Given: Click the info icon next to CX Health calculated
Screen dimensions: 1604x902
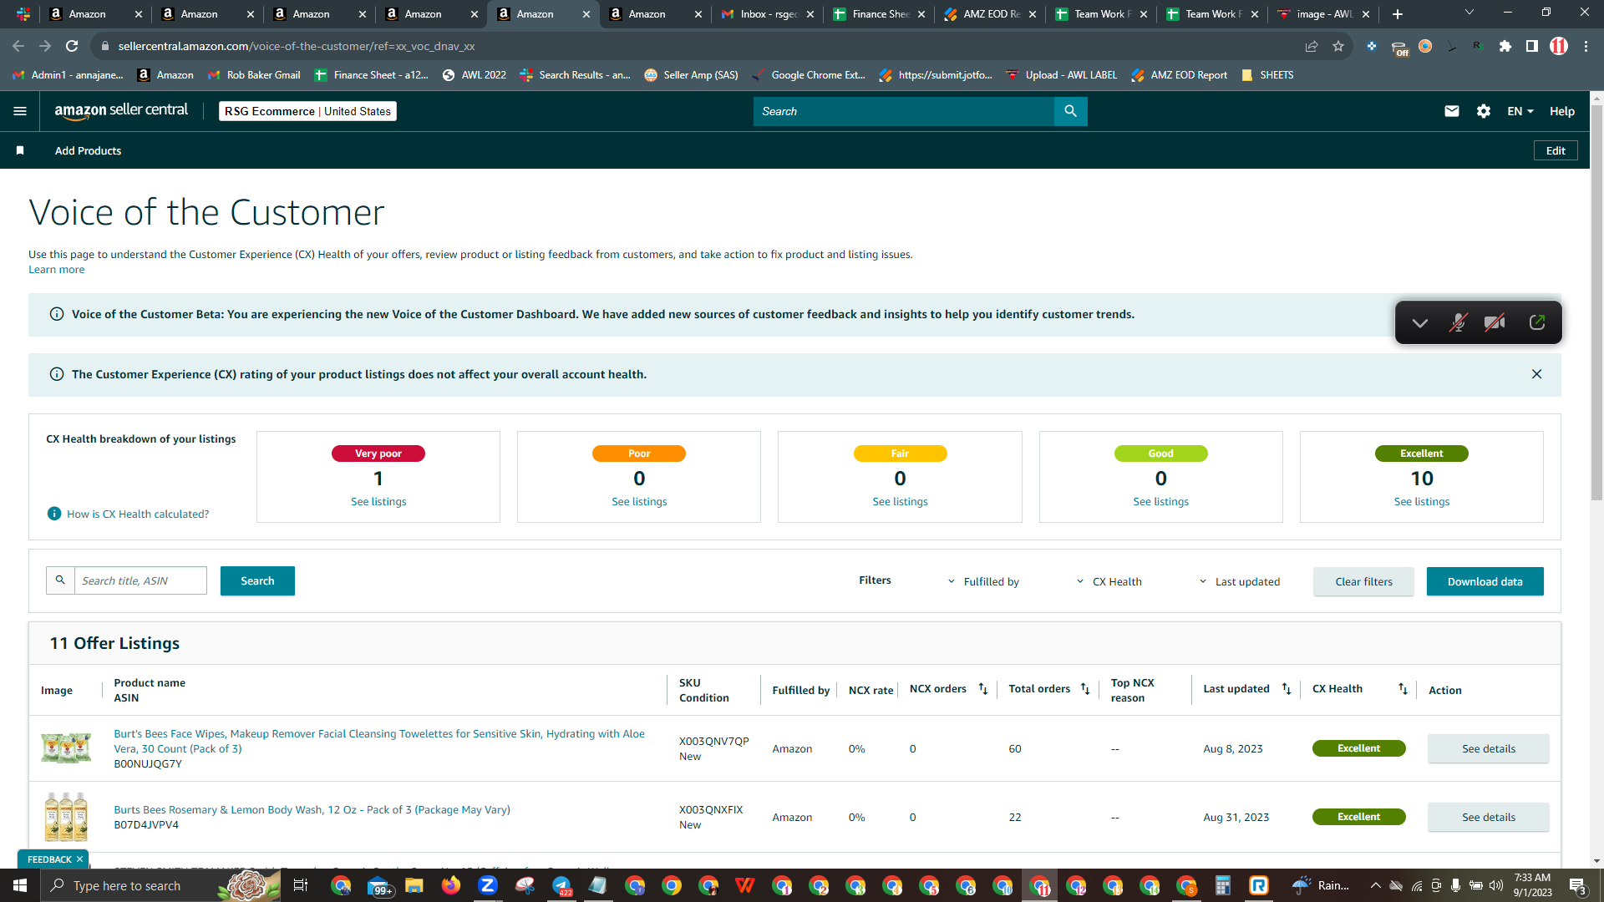Looking at the screenshot, I should 54,514.
